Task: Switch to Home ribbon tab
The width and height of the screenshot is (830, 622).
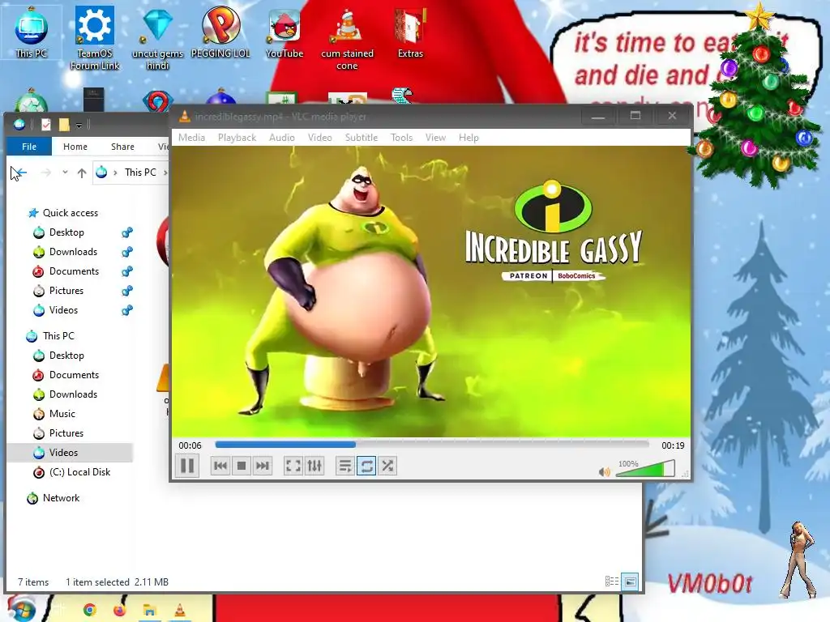Action: pyautogui.click(x=75, y=147)
